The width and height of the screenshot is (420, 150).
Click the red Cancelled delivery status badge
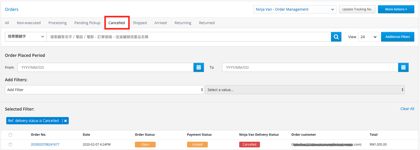[x=250, y=145]
